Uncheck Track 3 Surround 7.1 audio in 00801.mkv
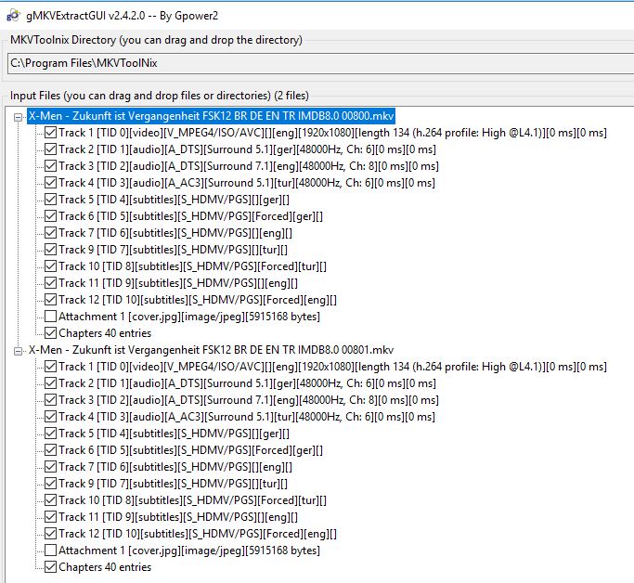 (x=50, y=400)
